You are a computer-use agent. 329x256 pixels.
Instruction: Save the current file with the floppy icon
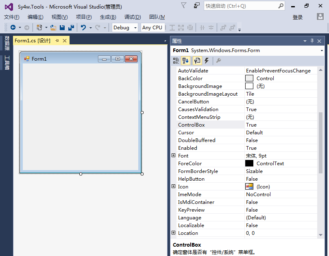pyautogui.click(x=62, y=28)
